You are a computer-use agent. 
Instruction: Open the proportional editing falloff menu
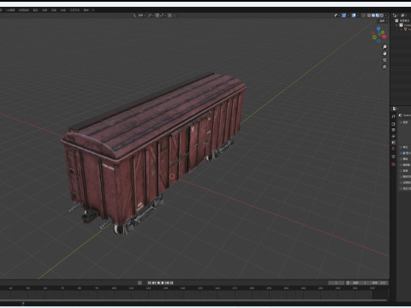[174, 15]
